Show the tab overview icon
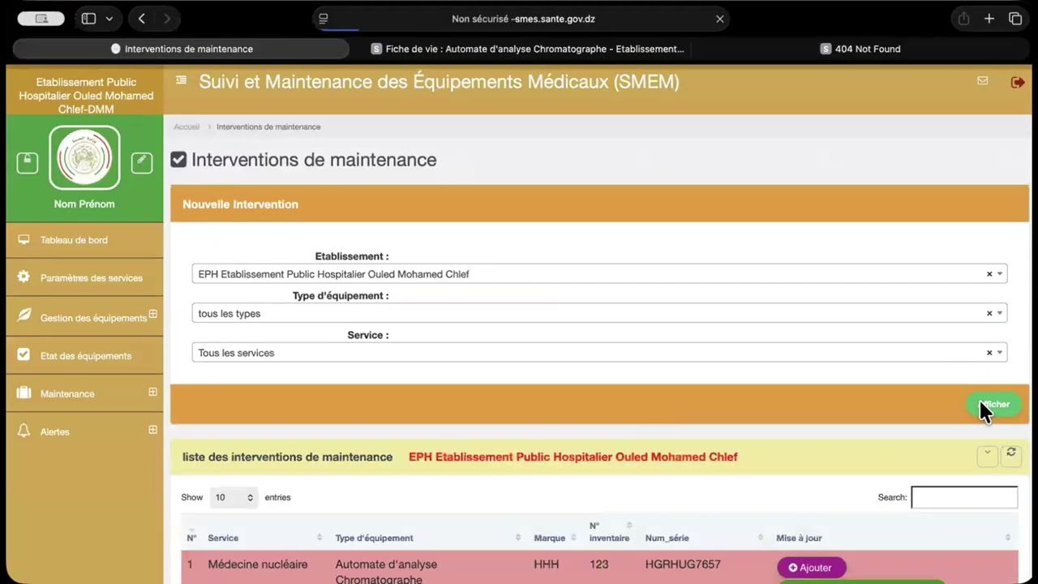Screen dimensions: 1038x584 click(1015, 19)
